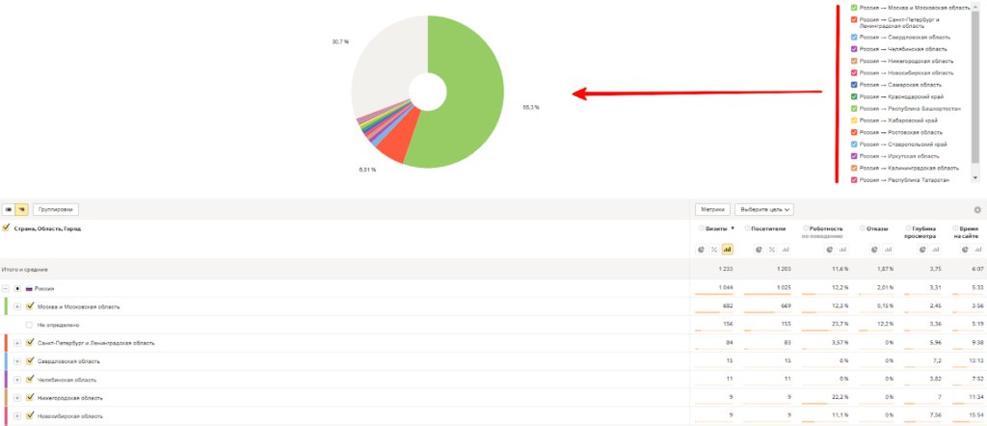Open the Выберите цель dropdown
This screenshot has height=426, width=987.
(x=765, y=209)
